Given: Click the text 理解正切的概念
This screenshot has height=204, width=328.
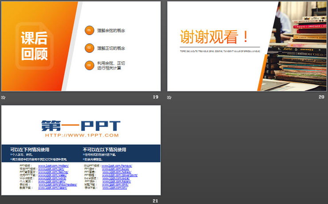Looking at the screenshot, I should (x=111, y=48).
